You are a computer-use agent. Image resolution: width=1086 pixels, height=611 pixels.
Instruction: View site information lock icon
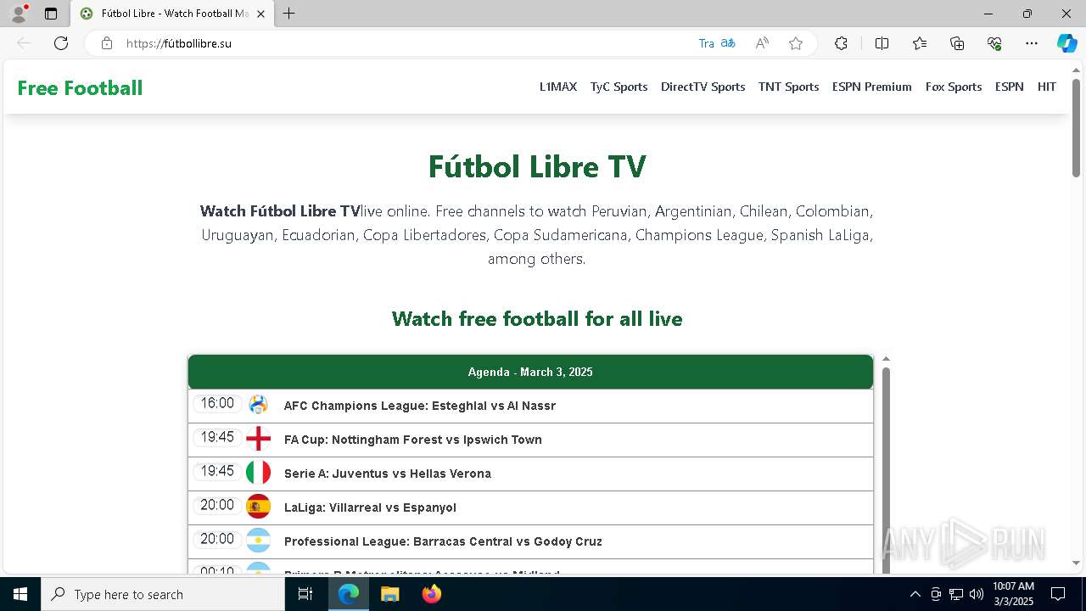(107, 43)
